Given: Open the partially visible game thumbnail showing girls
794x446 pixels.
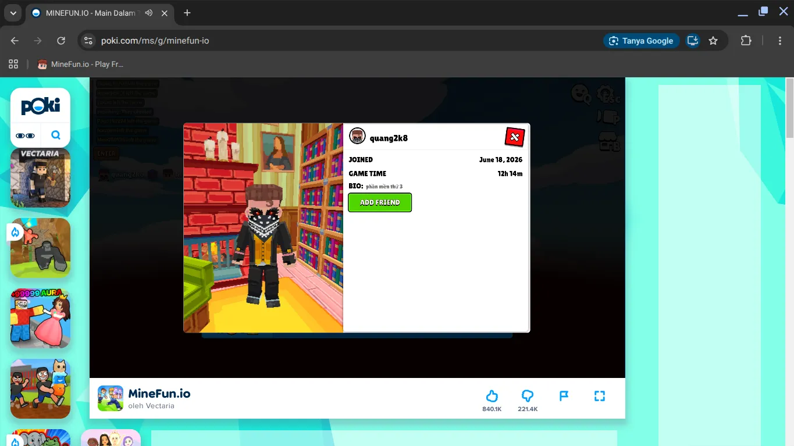Looking at the screenshot, I should [x=111, y=438].
